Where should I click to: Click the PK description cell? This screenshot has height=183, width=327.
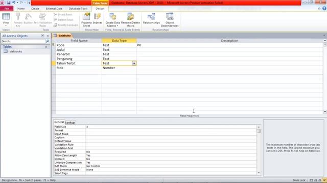pos(229,45)
